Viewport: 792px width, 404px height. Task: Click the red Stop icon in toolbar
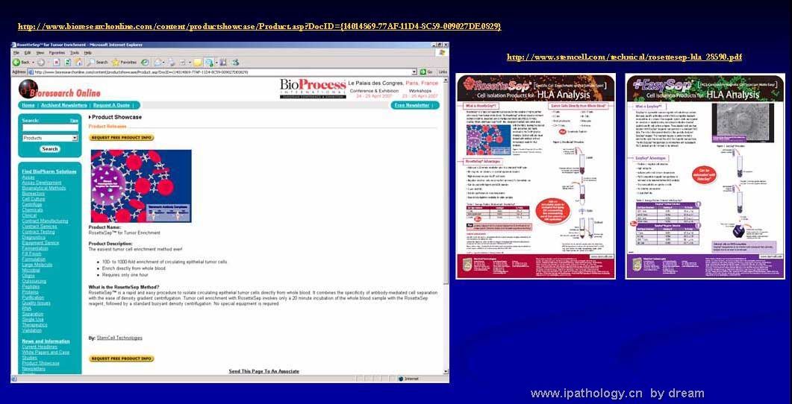click(57, 63)
